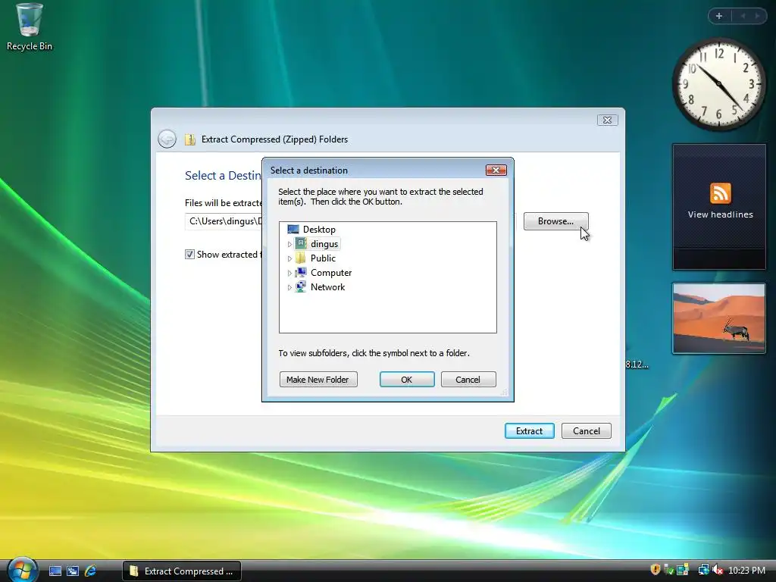Click the Public folder icon
This screenshot has height=582, width=776.
coord(301,258)
